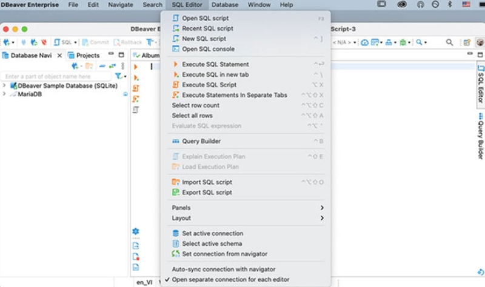
Task: Switch to the Projects tab
Action: coord(84,55)
